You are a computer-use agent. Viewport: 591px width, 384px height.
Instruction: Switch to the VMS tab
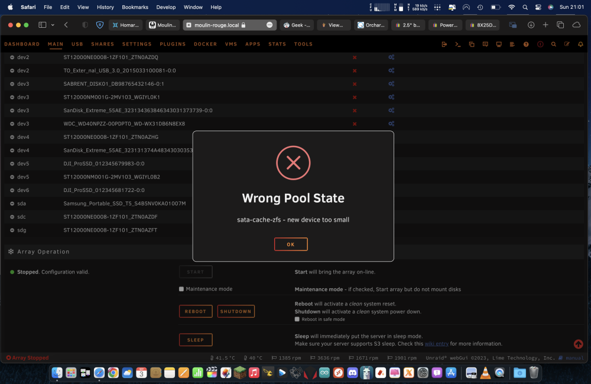(x=231, y=44)
